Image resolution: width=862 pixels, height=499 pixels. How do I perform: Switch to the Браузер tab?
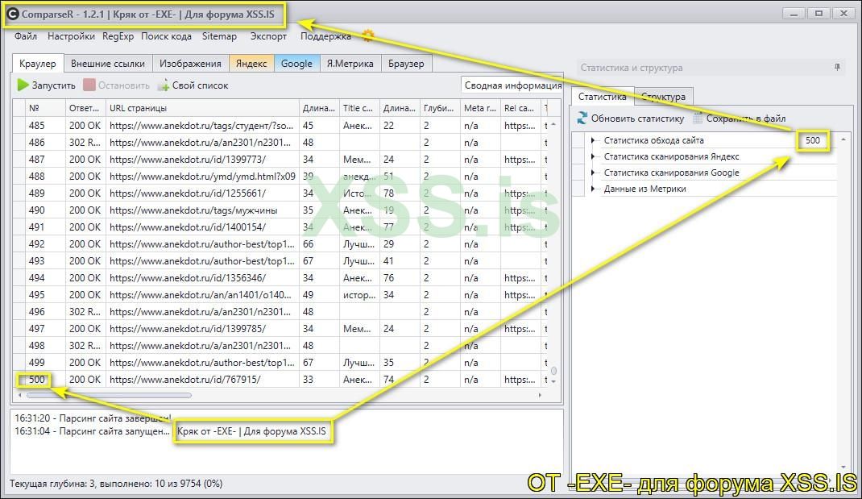coord(406,63)
